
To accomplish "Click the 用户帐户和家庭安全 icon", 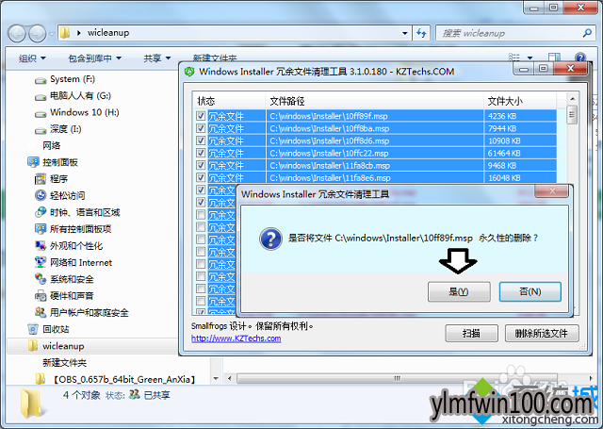I will (x=41, y=312).
